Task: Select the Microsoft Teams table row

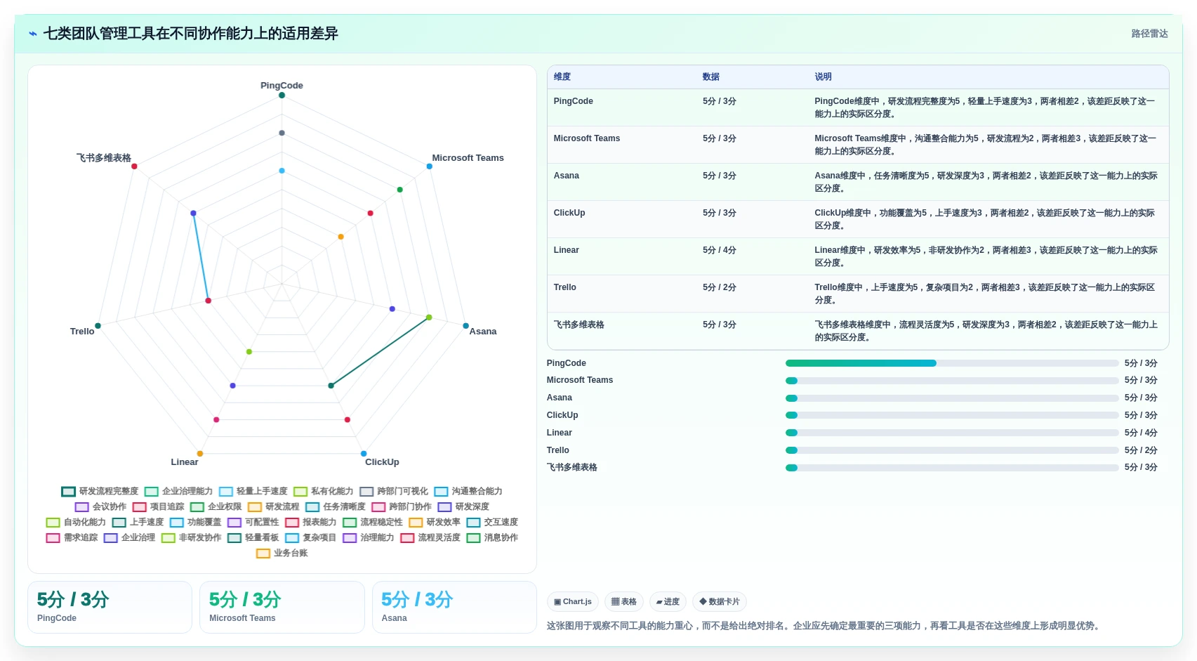Action: coord(858,145)
